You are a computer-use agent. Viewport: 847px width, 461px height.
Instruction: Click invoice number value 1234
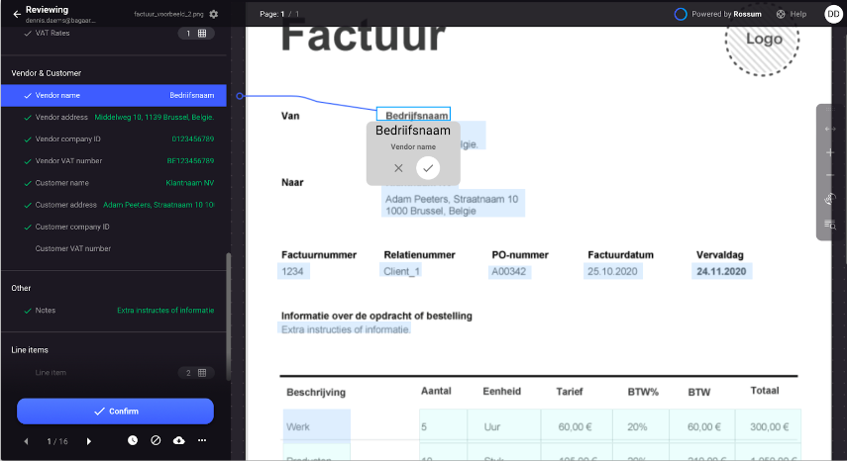pos(293,271)
